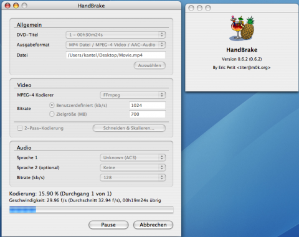Image resolution: width=299 pixels, height=237 pixels.
Task: Click the HandBrake name in the About window
Action: pyautogui.click(x=242, y=50)
